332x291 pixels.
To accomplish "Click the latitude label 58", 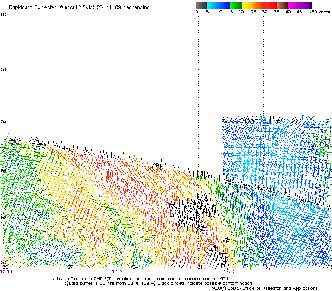I will pos(4,69).
